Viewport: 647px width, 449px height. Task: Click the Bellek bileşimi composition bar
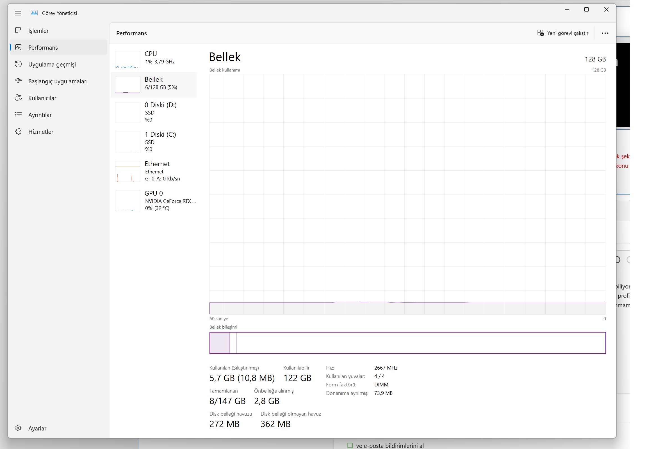pyautogui.click(x=407, y=343)
